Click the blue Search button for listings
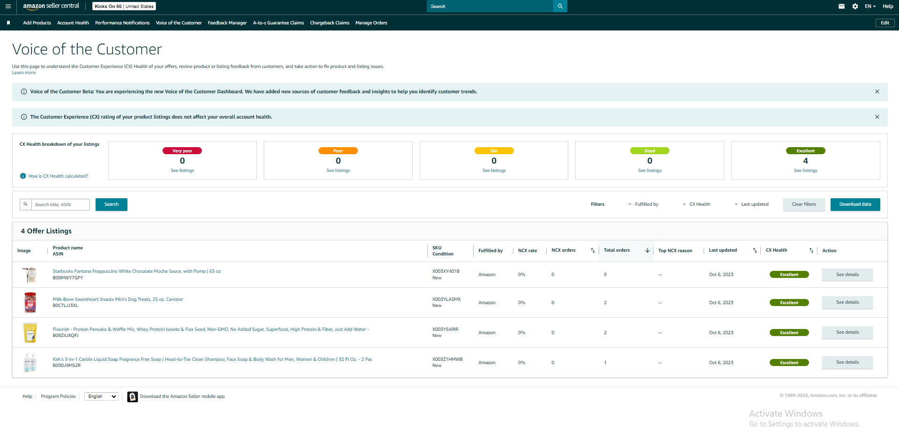 tap(111, 204)
